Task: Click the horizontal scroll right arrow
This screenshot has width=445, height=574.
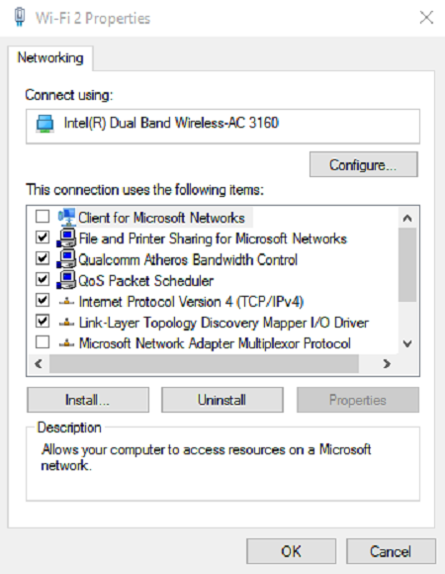Action: (387, 363)
